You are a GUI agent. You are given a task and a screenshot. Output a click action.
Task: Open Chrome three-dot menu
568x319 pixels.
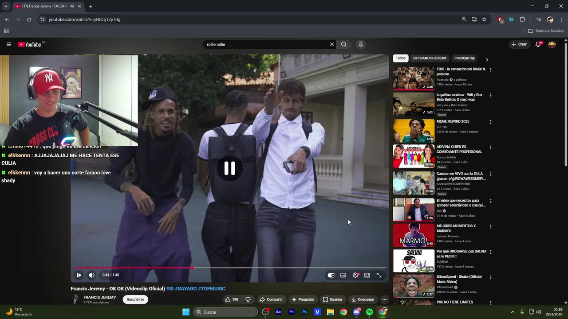(561, 19)
